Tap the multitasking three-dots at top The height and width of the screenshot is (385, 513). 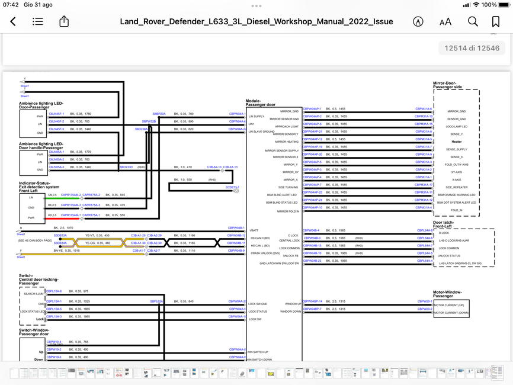click(256, 6)
